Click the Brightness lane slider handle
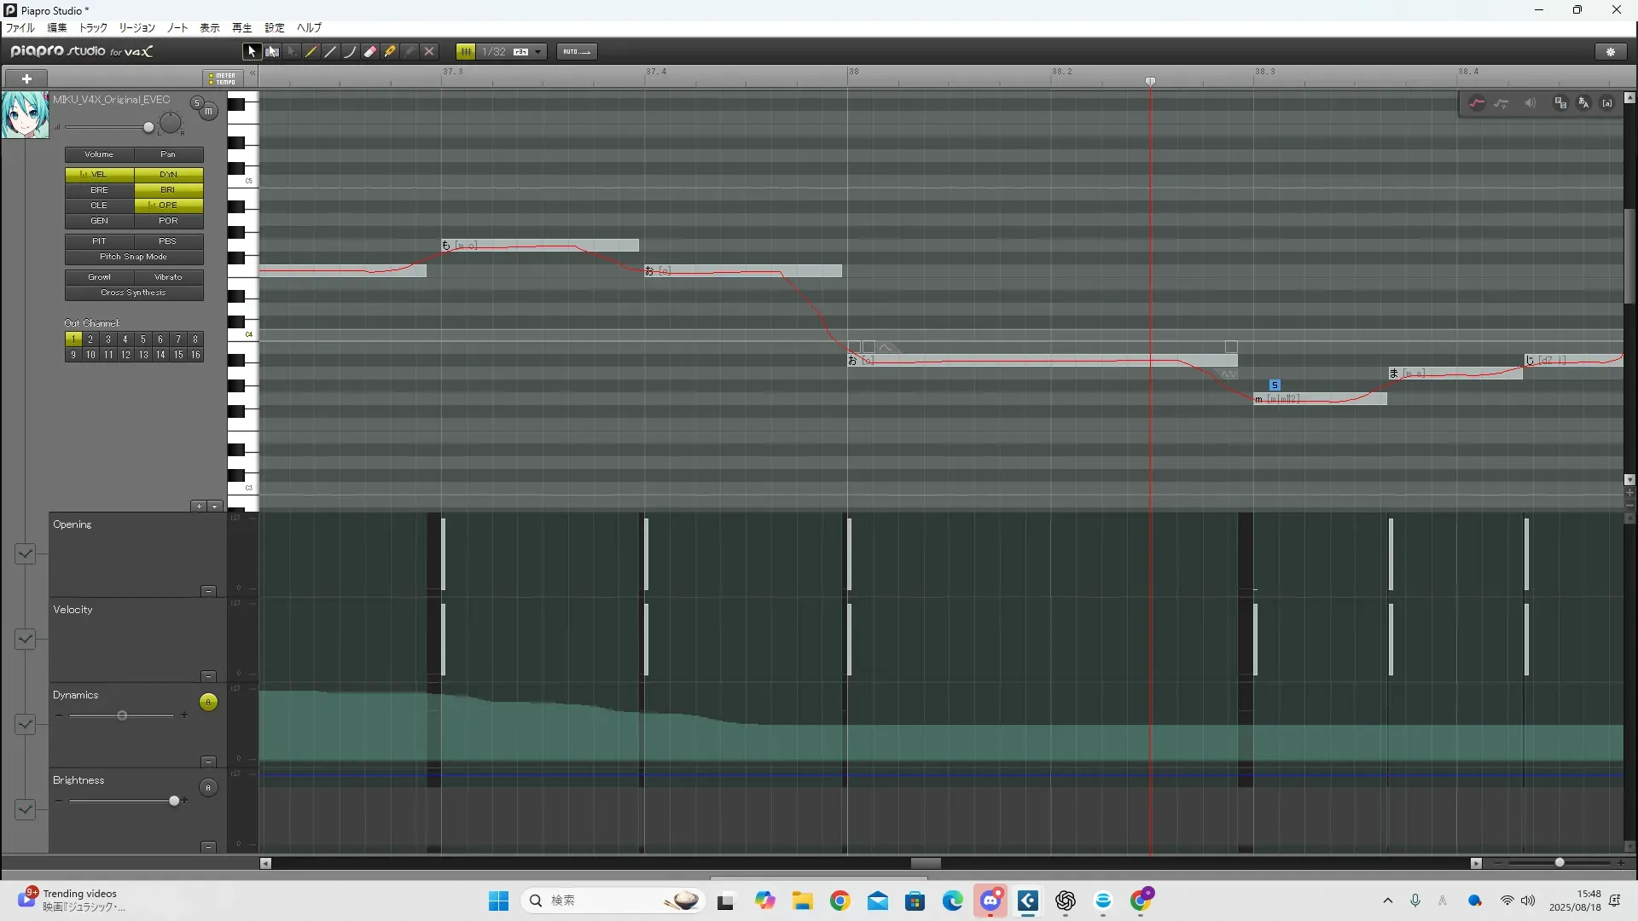Screen dimensions: 1638x921 (174, 801)
